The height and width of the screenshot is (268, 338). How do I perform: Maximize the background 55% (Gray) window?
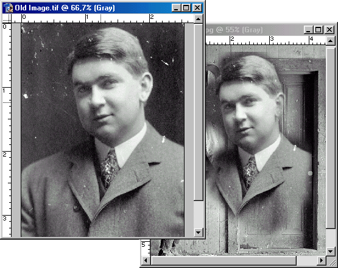(x=318, y=30)
